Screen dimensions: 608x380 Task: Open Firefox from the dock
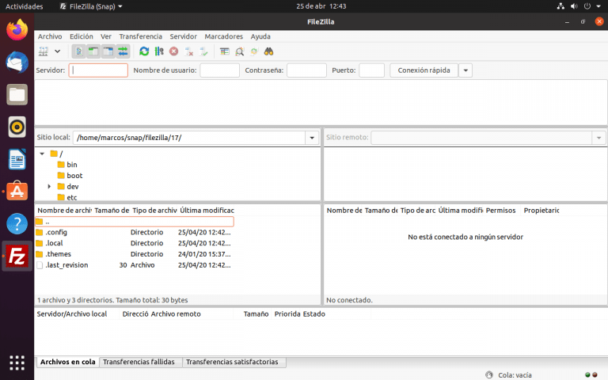click(17, 30)
